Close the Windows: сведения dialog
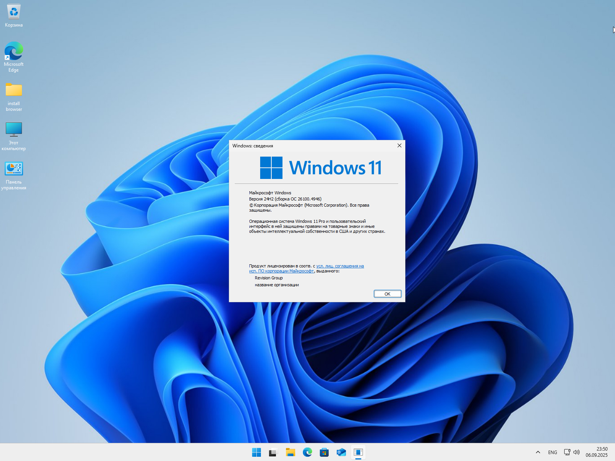The width and height of the screenshot is (615, 461). [399, 145]
